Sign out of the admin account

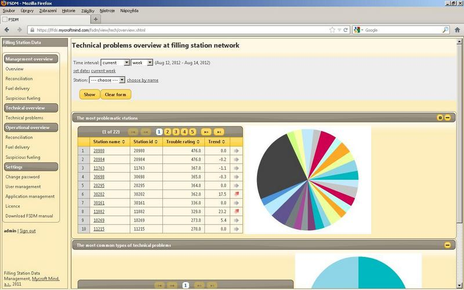pos(27,231)
